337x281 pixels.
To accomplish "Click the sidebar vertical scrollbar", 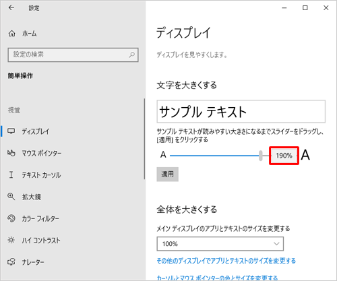I will click(144, 139).
